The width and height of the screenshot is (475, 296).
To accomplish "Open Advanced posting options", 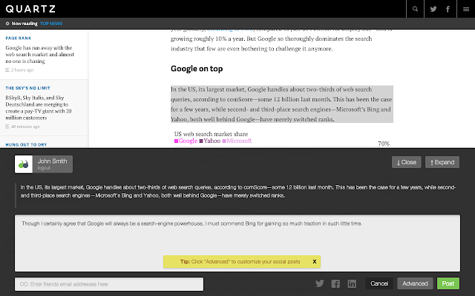I will click(x=415, y=283).
